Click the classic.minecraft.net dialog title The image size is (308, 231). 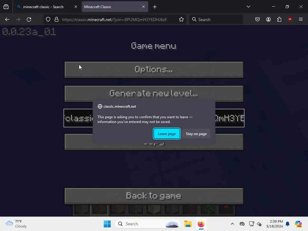tap(120, 106)
